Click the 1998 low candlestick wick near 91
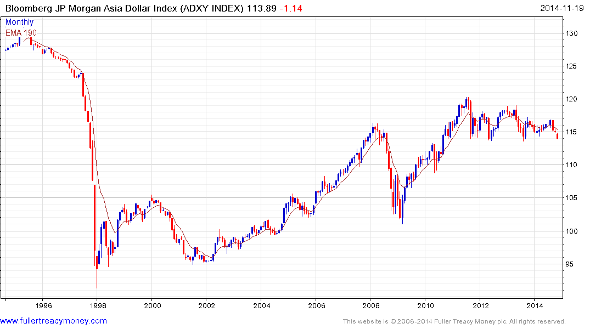590x329 pixels. [97, 278]
